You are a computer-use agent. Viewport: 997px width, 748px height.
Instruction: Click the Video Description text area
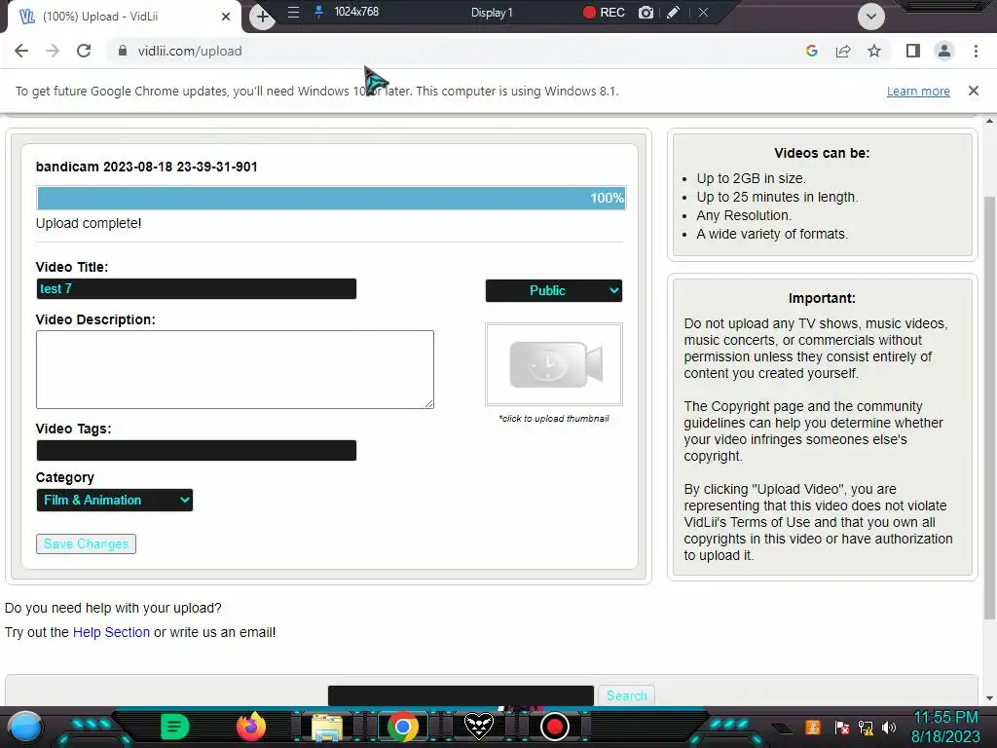pos(235,369)
